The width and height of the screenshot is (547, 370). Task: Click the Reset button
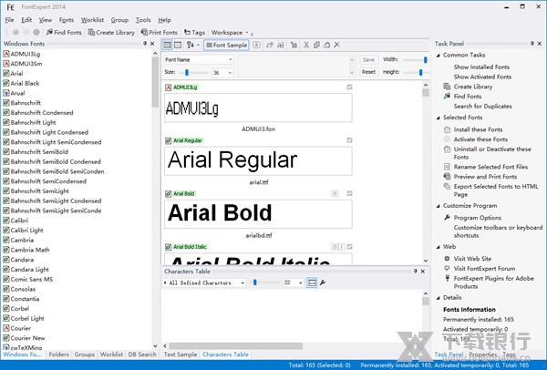pos(368,71)
